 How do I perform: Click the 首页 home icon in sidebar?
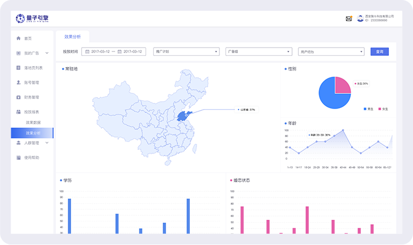point(18,38)
